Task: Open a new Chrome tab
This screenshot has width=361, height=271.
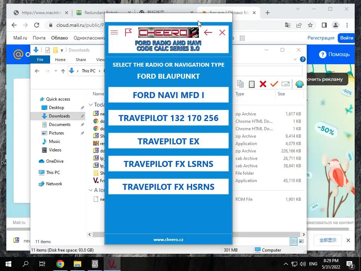Action: [x=267, y=13]
